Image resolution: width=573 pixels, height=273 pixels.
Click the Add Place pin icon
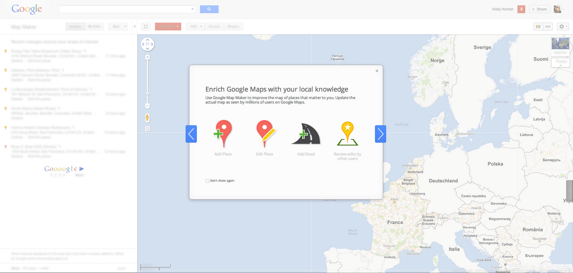tap(223, 133)
